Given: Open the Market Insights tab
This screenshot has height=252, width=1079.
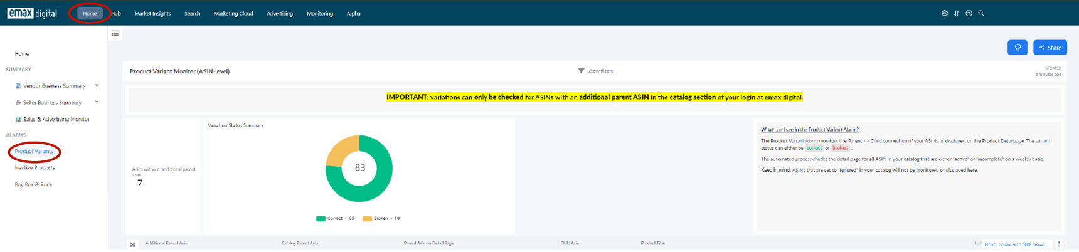Looking at the screenshot, I should click(x=152, y=13).
